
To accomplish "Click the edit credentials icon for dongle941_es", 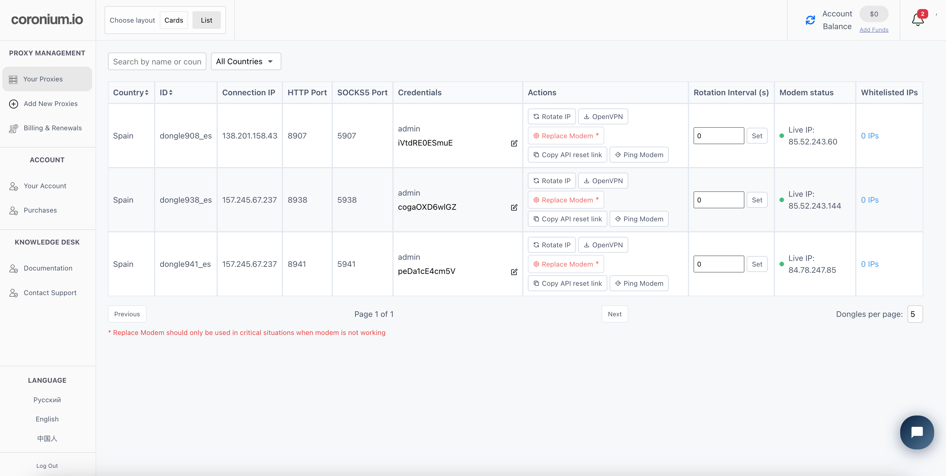I will tap(514, 271).
